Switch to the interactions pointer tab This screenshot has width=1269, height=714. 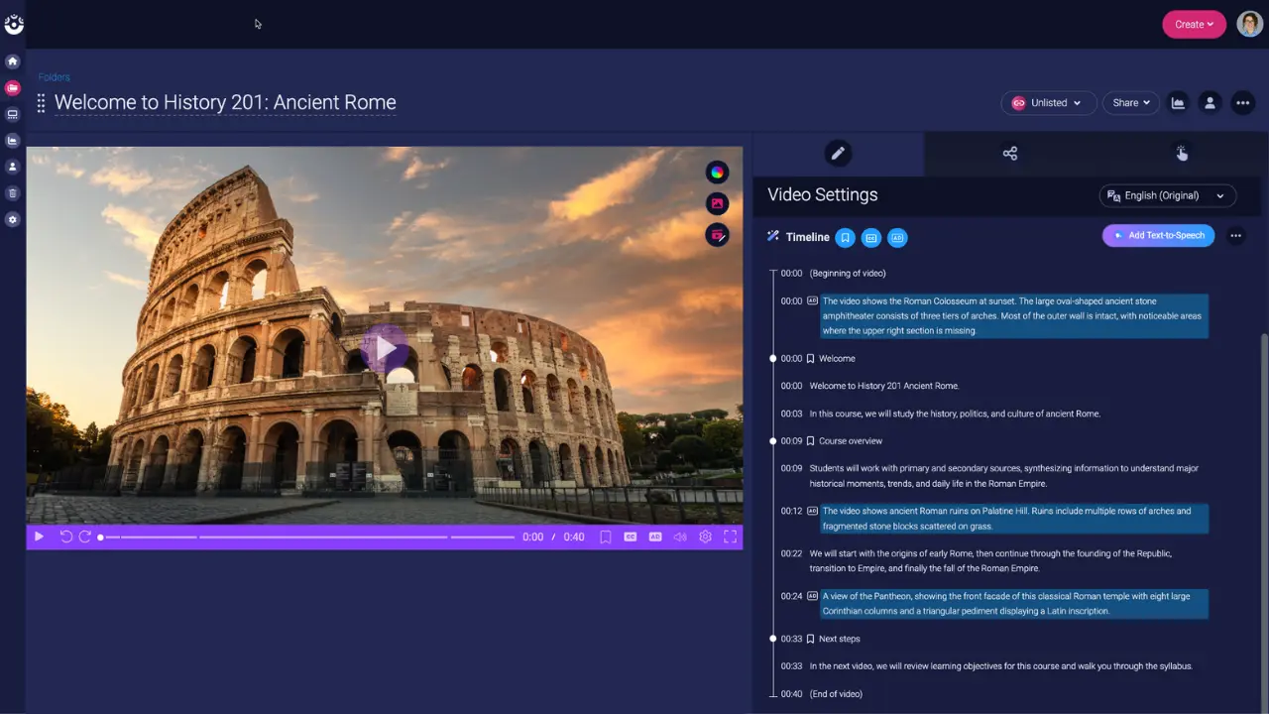(1181, 154)
